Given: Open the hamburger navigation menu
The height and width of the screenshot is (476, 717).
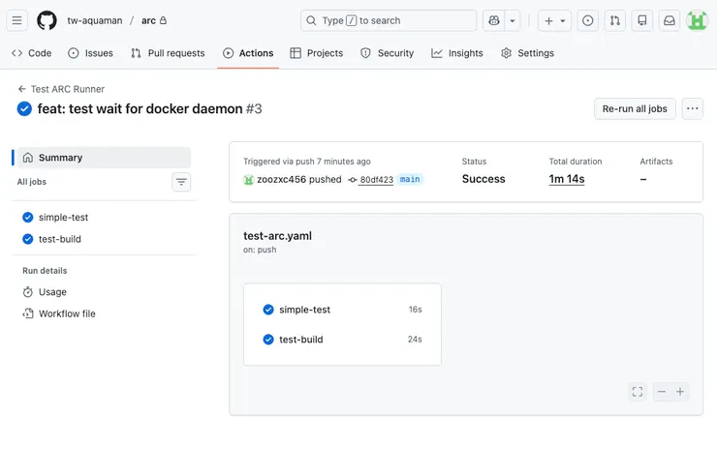Looking at the screenshot, I should (x=16, y=20).
